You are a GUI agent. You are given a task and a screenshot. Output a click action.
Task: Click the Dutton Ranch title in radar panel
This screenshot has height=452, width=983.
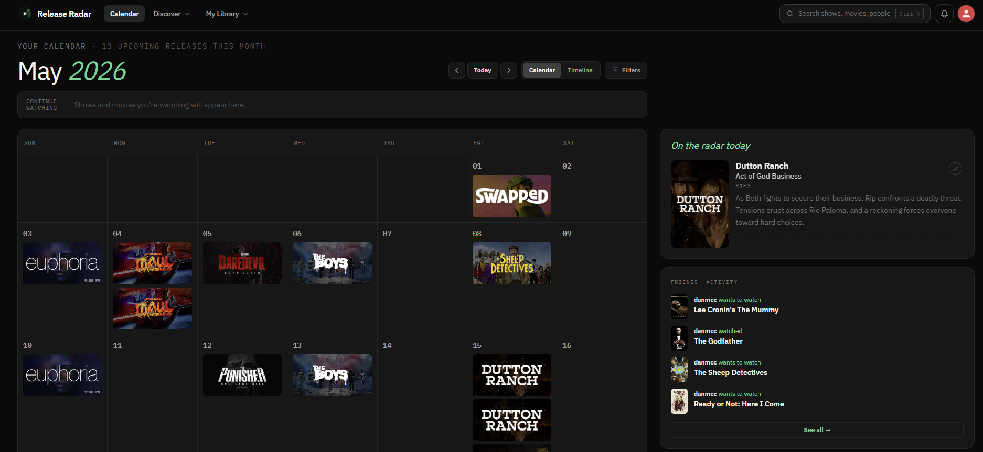click(762, 166)
